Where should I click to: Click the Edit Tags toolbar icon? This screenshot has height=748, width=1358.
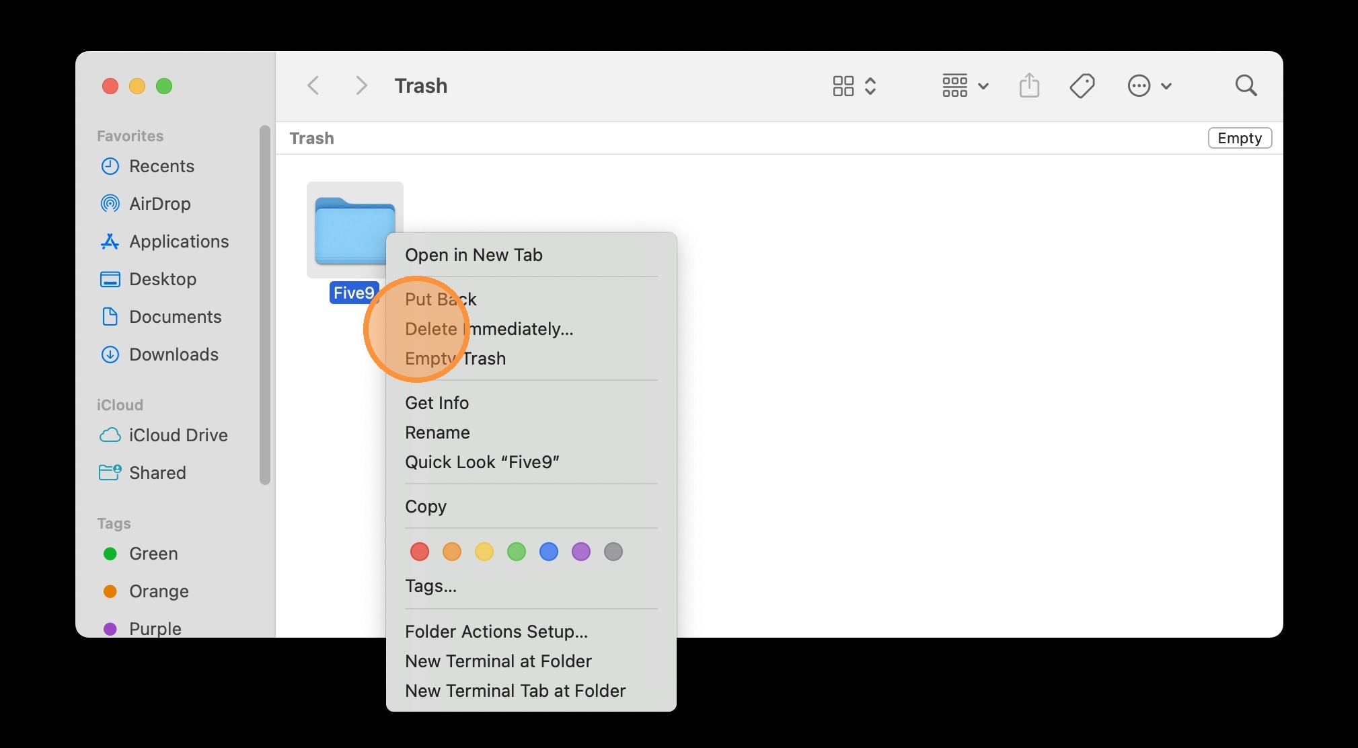click(1082, 85)
